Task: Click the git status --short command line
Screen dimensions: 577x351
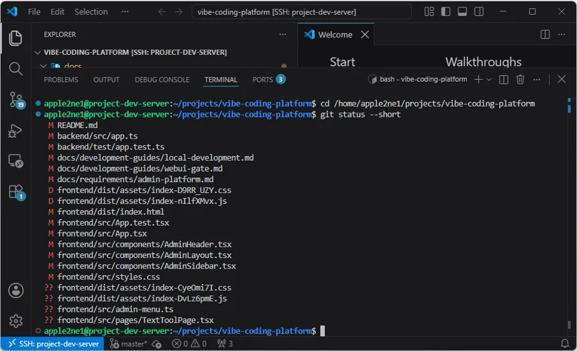Action: [360, 115]
